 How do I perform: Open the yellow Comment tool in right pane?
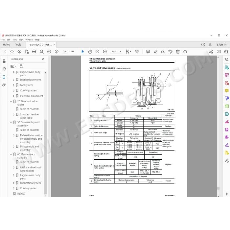point(227,91)
